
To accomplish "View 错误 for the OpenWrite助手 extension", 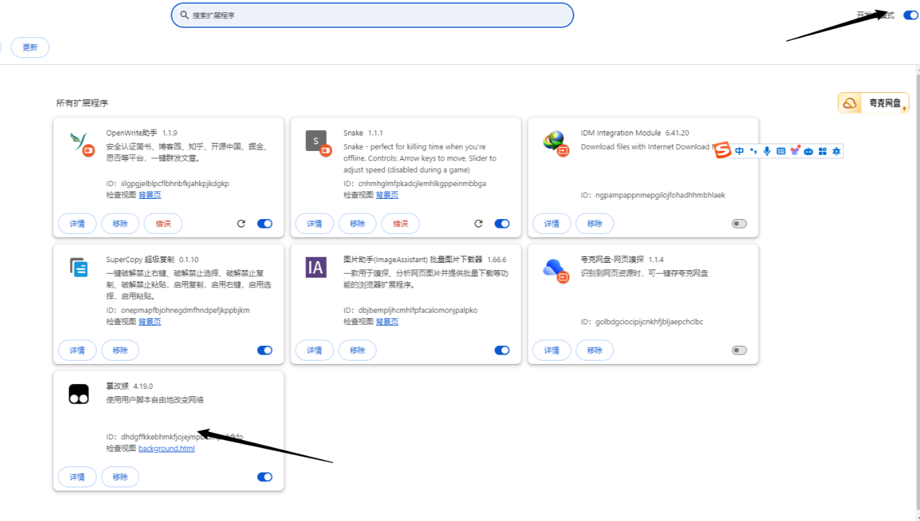I will (163, 224).
